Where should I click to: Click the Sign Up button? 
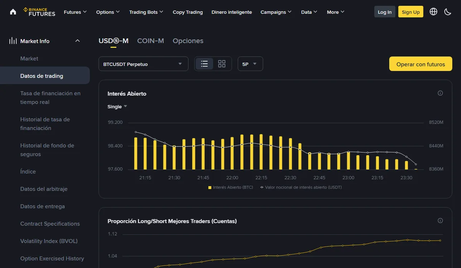pos(411,12)
